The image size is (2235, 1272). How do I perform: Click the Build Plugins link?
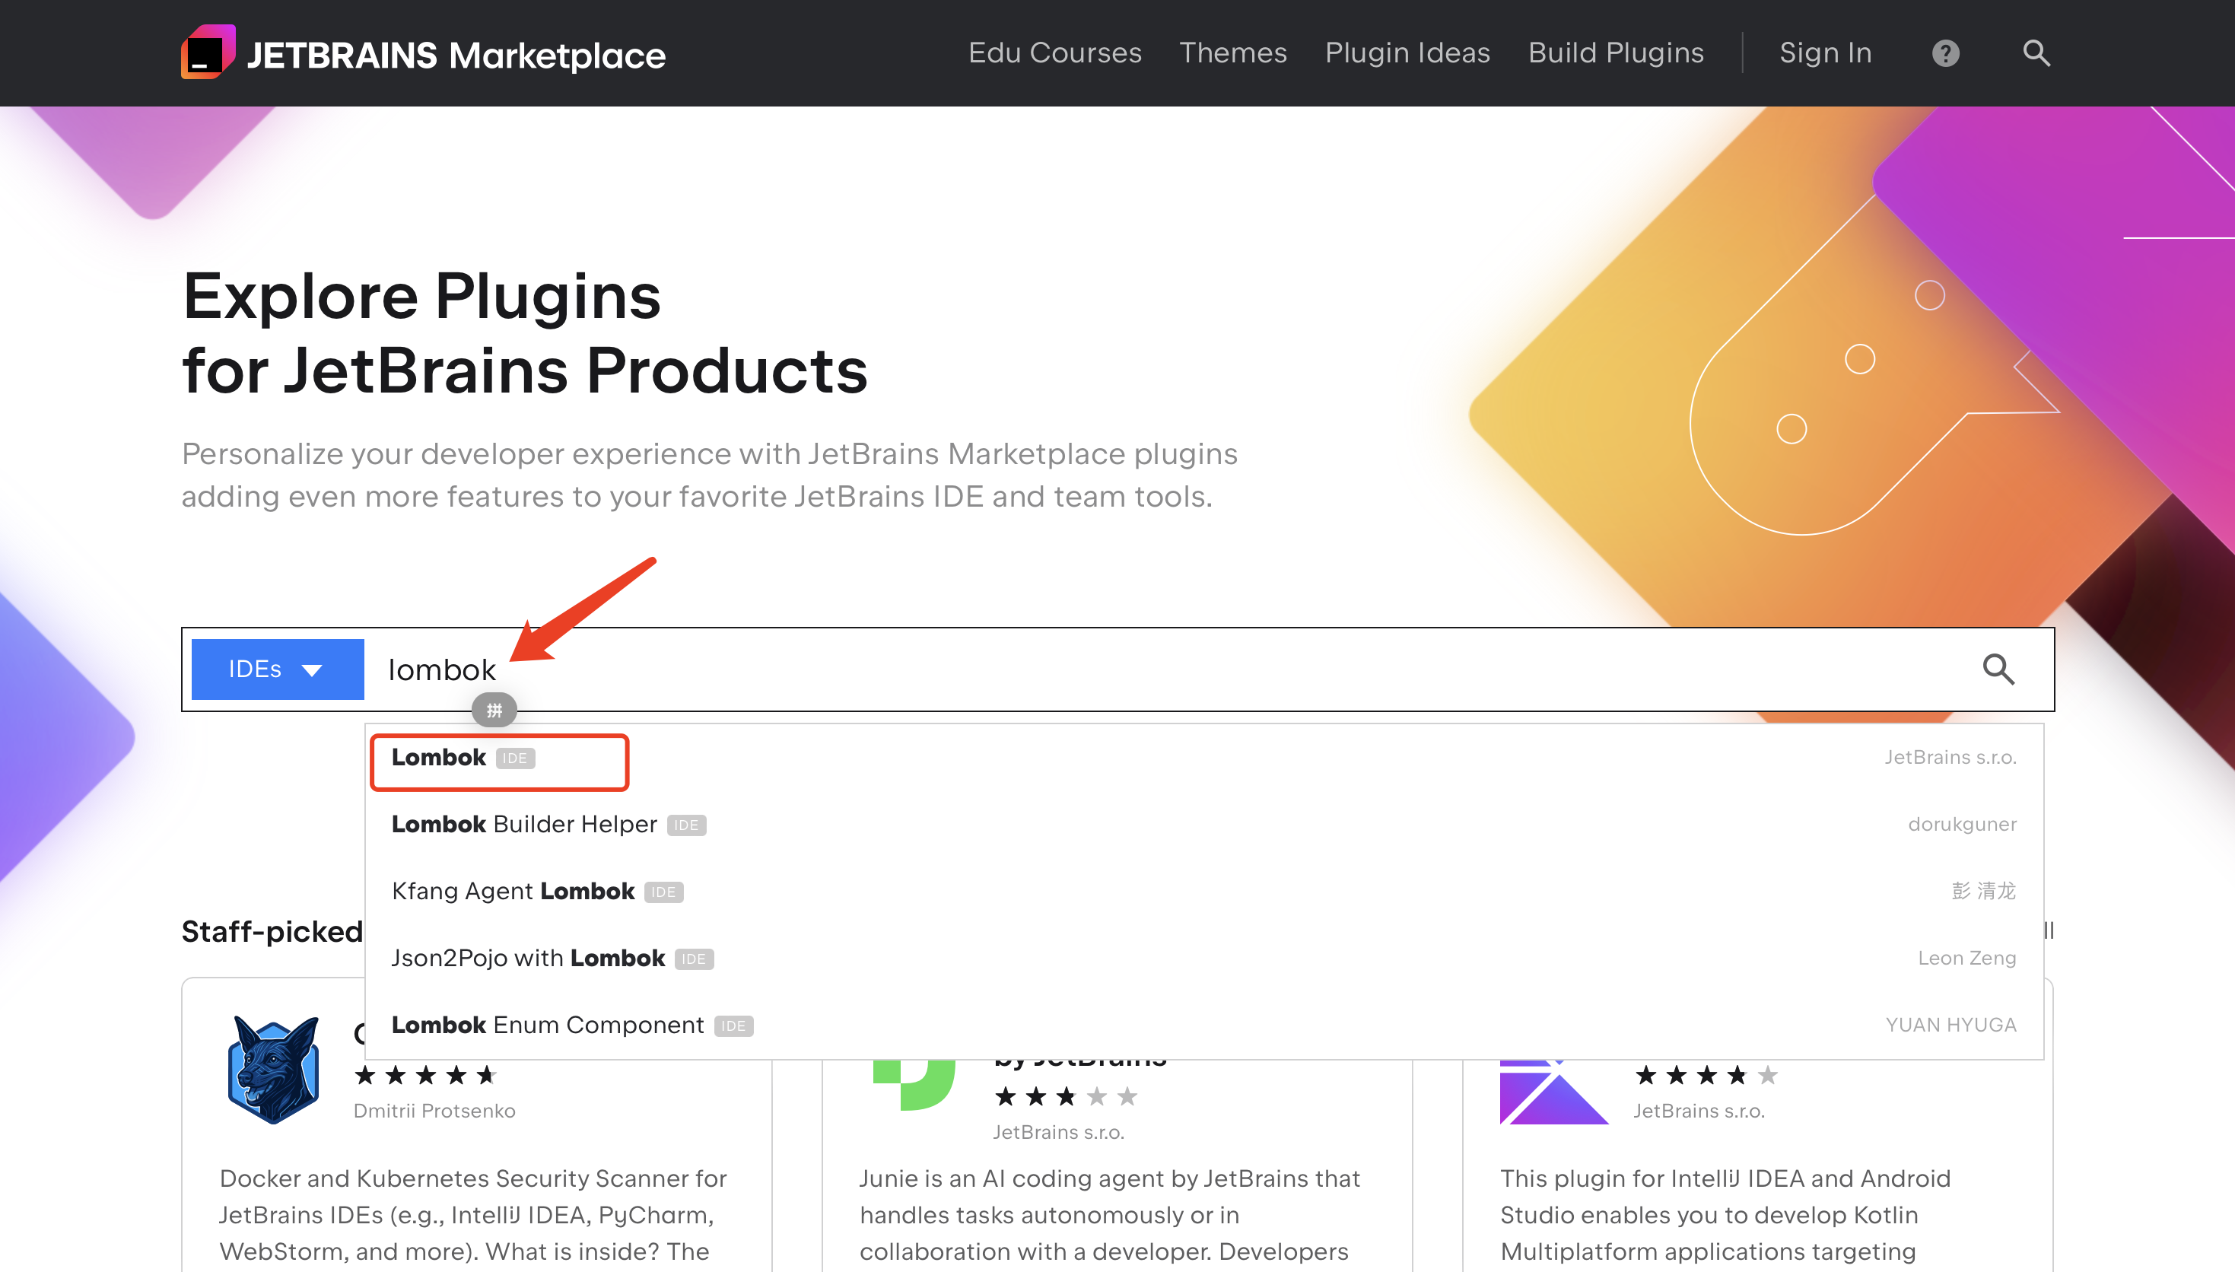[x=1615, y=53]
